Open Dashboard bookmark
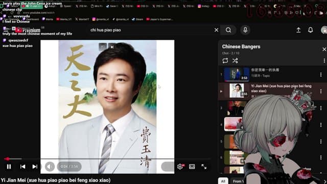 pyautogui.click(x=31, y=19)
